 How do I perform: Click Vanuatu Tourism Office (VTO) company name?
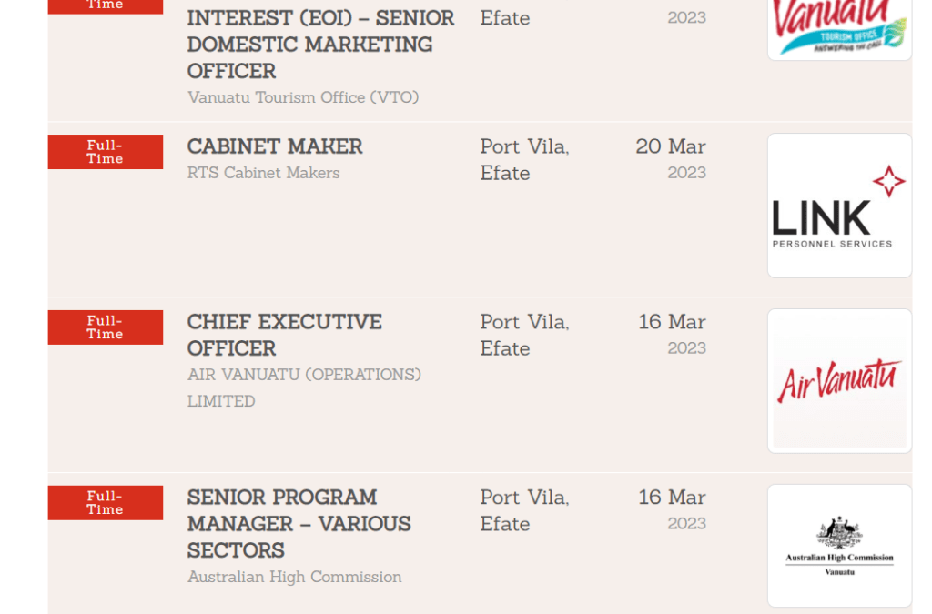303,97
